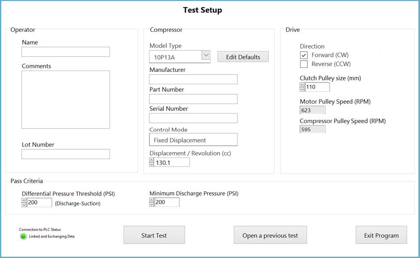Select the Manufacturer text box
The height and width of the screenshot is (258, 420).
[x=193, y=79]
